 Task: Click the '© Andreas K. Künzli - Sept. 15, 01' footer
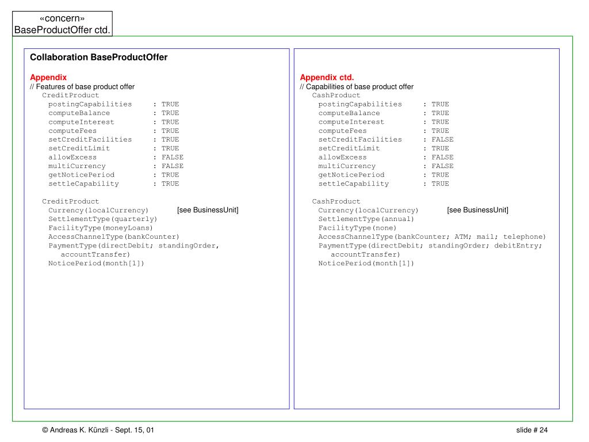(98, 430)
